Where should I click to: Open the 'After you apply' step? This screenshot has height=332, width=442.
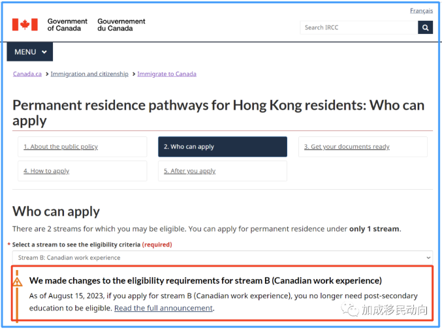[x=189, y=171]
